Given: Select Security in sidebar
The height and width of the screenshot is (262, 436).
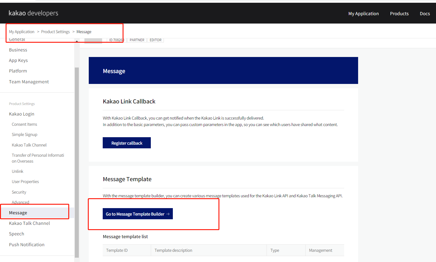Looking at the screenshot, I should tap(19, 192).
